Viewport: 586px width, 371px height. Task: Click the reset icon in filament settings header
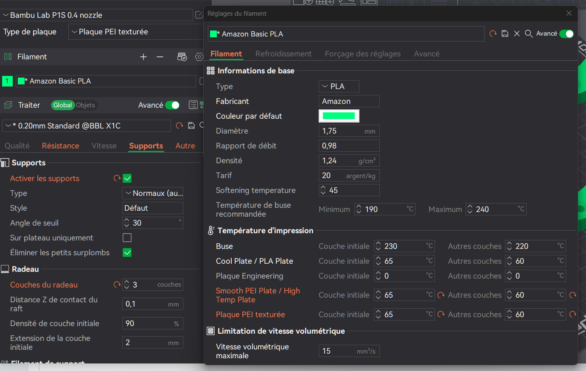[493, 33]
